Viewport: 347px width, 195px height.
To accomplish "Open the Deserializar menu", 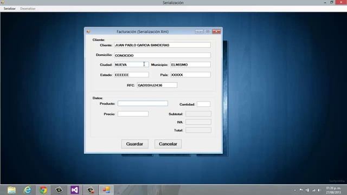I will coord(28,9).
